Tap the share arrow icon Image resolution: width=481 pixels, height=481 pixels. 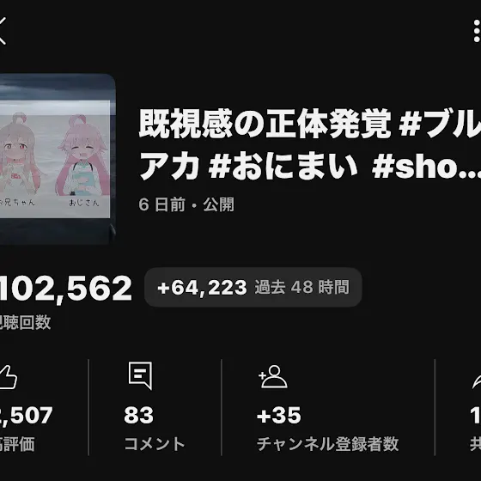(x=477, y=380)
